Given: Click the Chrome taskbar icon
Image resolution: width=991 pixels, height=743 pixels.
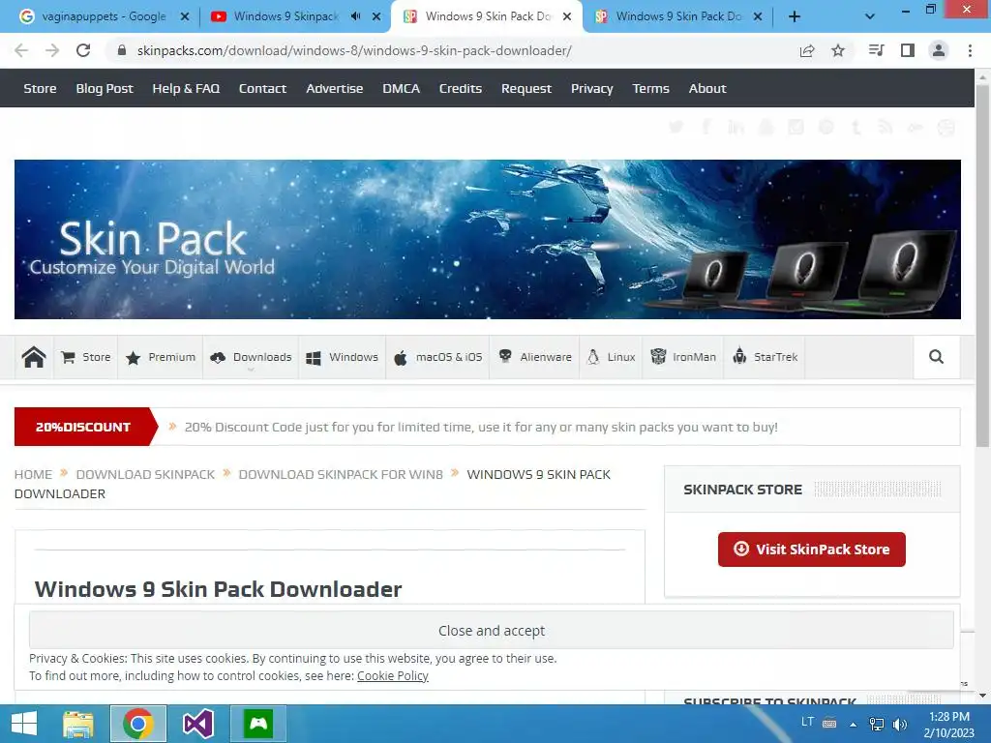Looking at the screenshot, I should (x=138, y=724).
